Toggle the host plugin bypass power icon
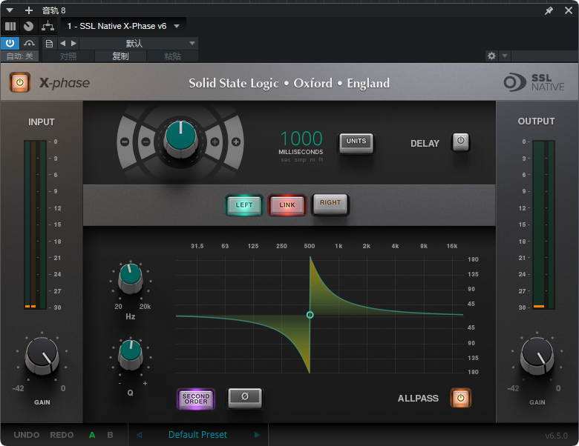 [10, 43]
